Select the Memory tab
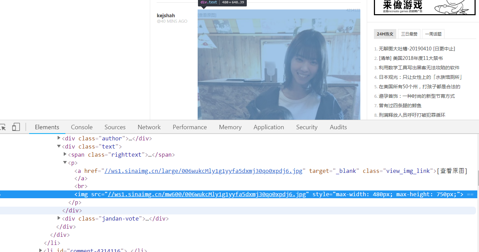This screenshot has height=252, width=479. coord(230,127)
